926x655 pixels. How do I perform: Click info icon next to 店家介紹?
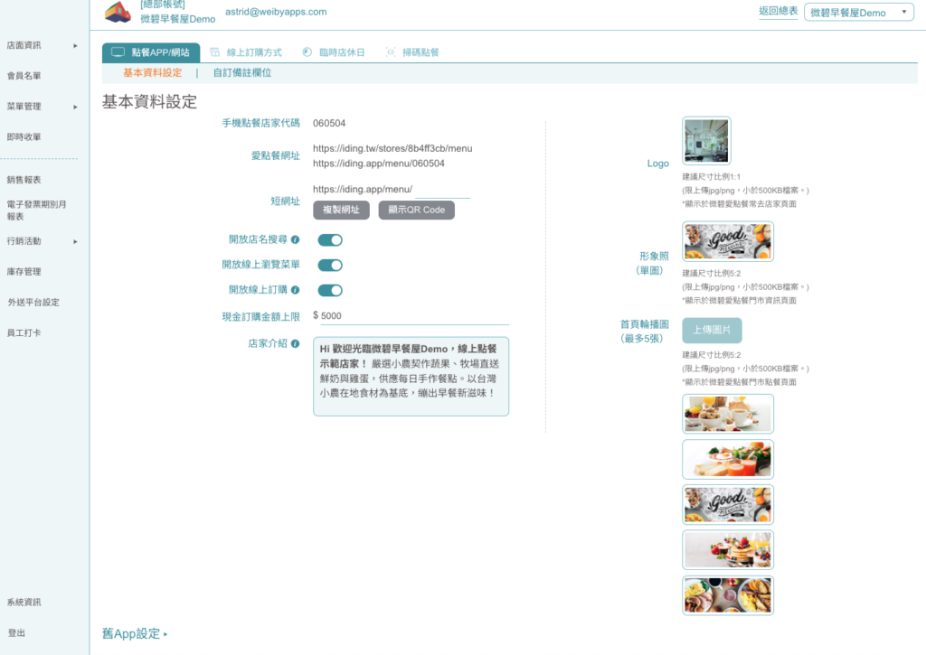tap(296, 343)
